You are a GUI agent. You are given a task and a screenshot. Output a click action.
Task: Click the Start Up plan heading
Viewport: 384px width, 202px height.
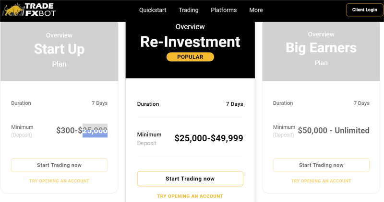coord(59,49)
